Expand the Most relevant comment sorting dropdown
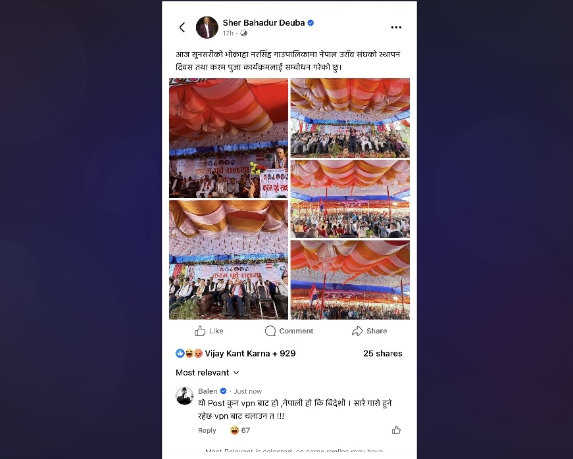This screenshot has width=573, height=459. point(207,372)
